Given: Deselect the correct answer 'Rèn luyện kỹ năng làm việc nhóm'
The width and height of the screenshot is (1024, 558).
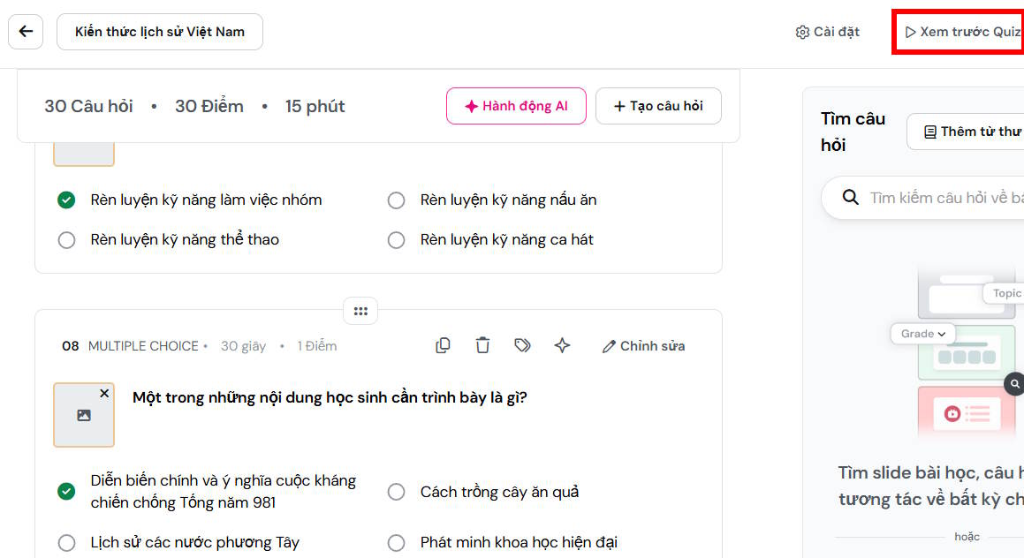Looking at the screenshot, I should coord(66,200).
